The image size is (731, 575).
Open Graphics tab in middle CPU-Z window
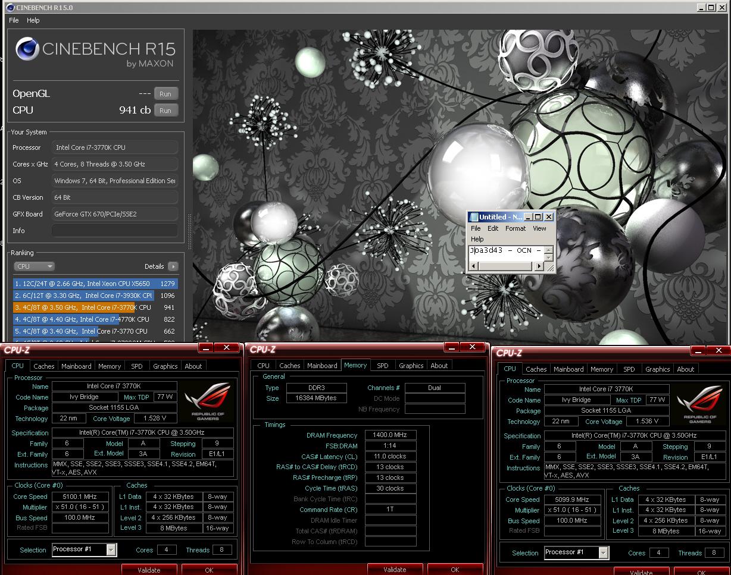[411, 366]
